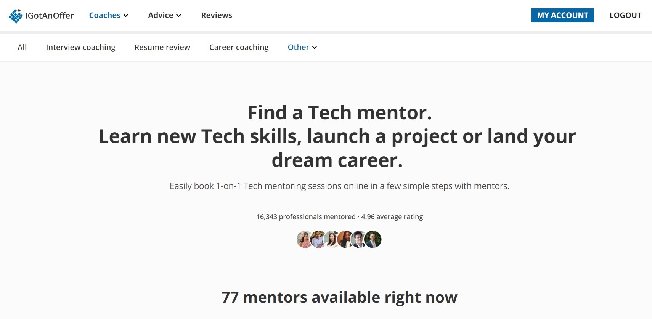652x319 pixels.
Task: Click the 16,343 professionals mentored link
Action: [267, 217]
